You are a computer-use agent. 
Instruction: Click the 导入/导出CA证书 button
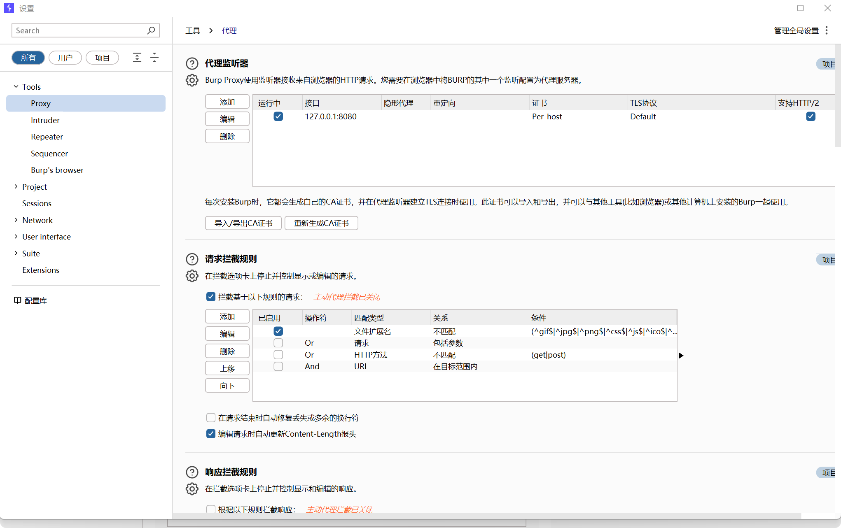[x=243, y=223]
